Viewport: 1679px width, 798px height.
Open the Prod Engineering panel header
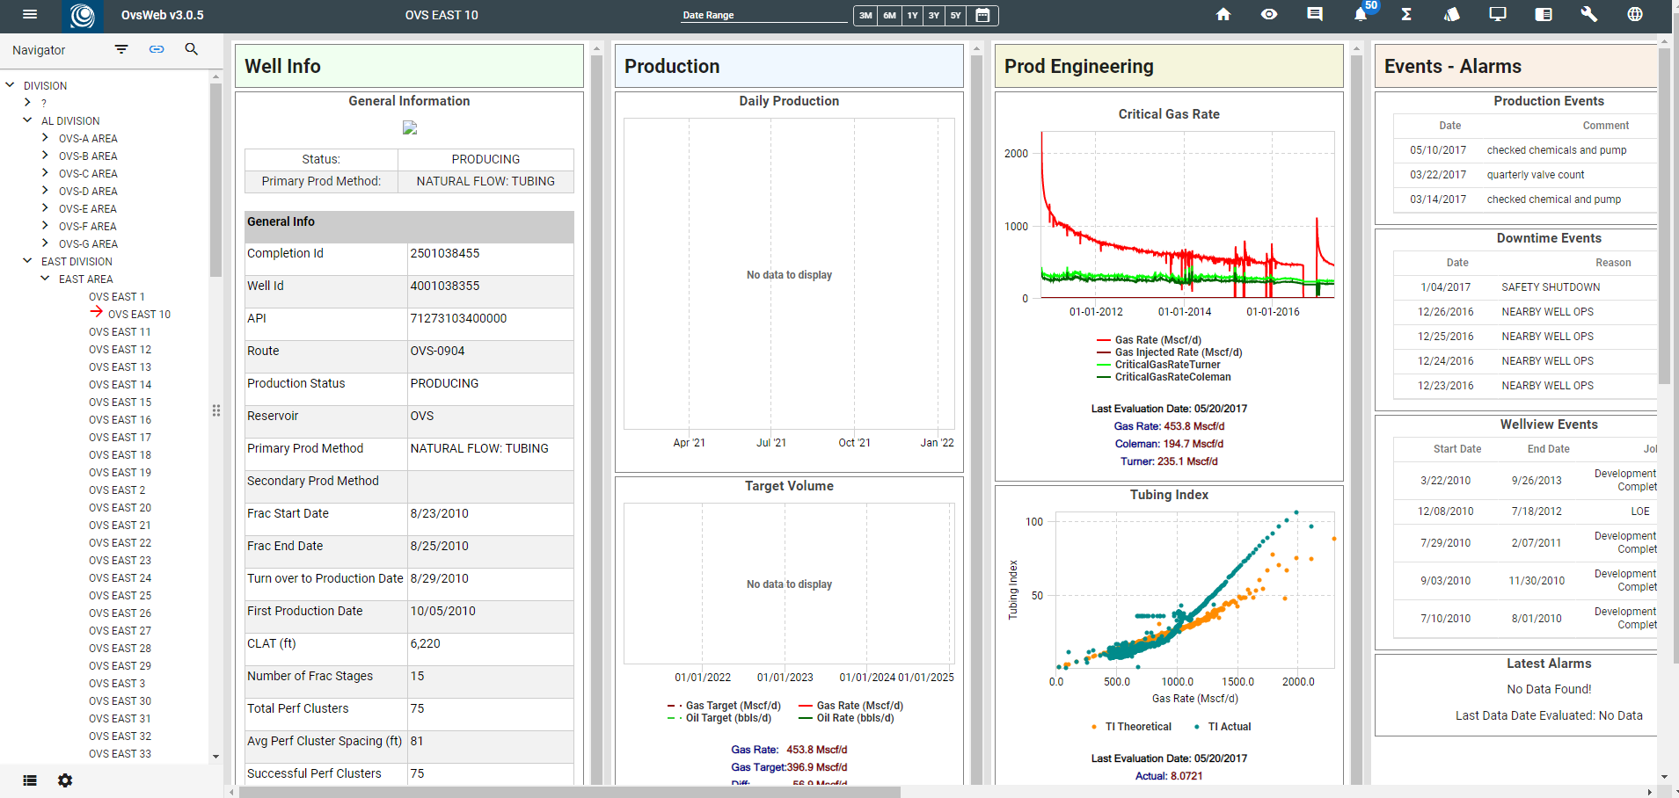(1169, 66)
